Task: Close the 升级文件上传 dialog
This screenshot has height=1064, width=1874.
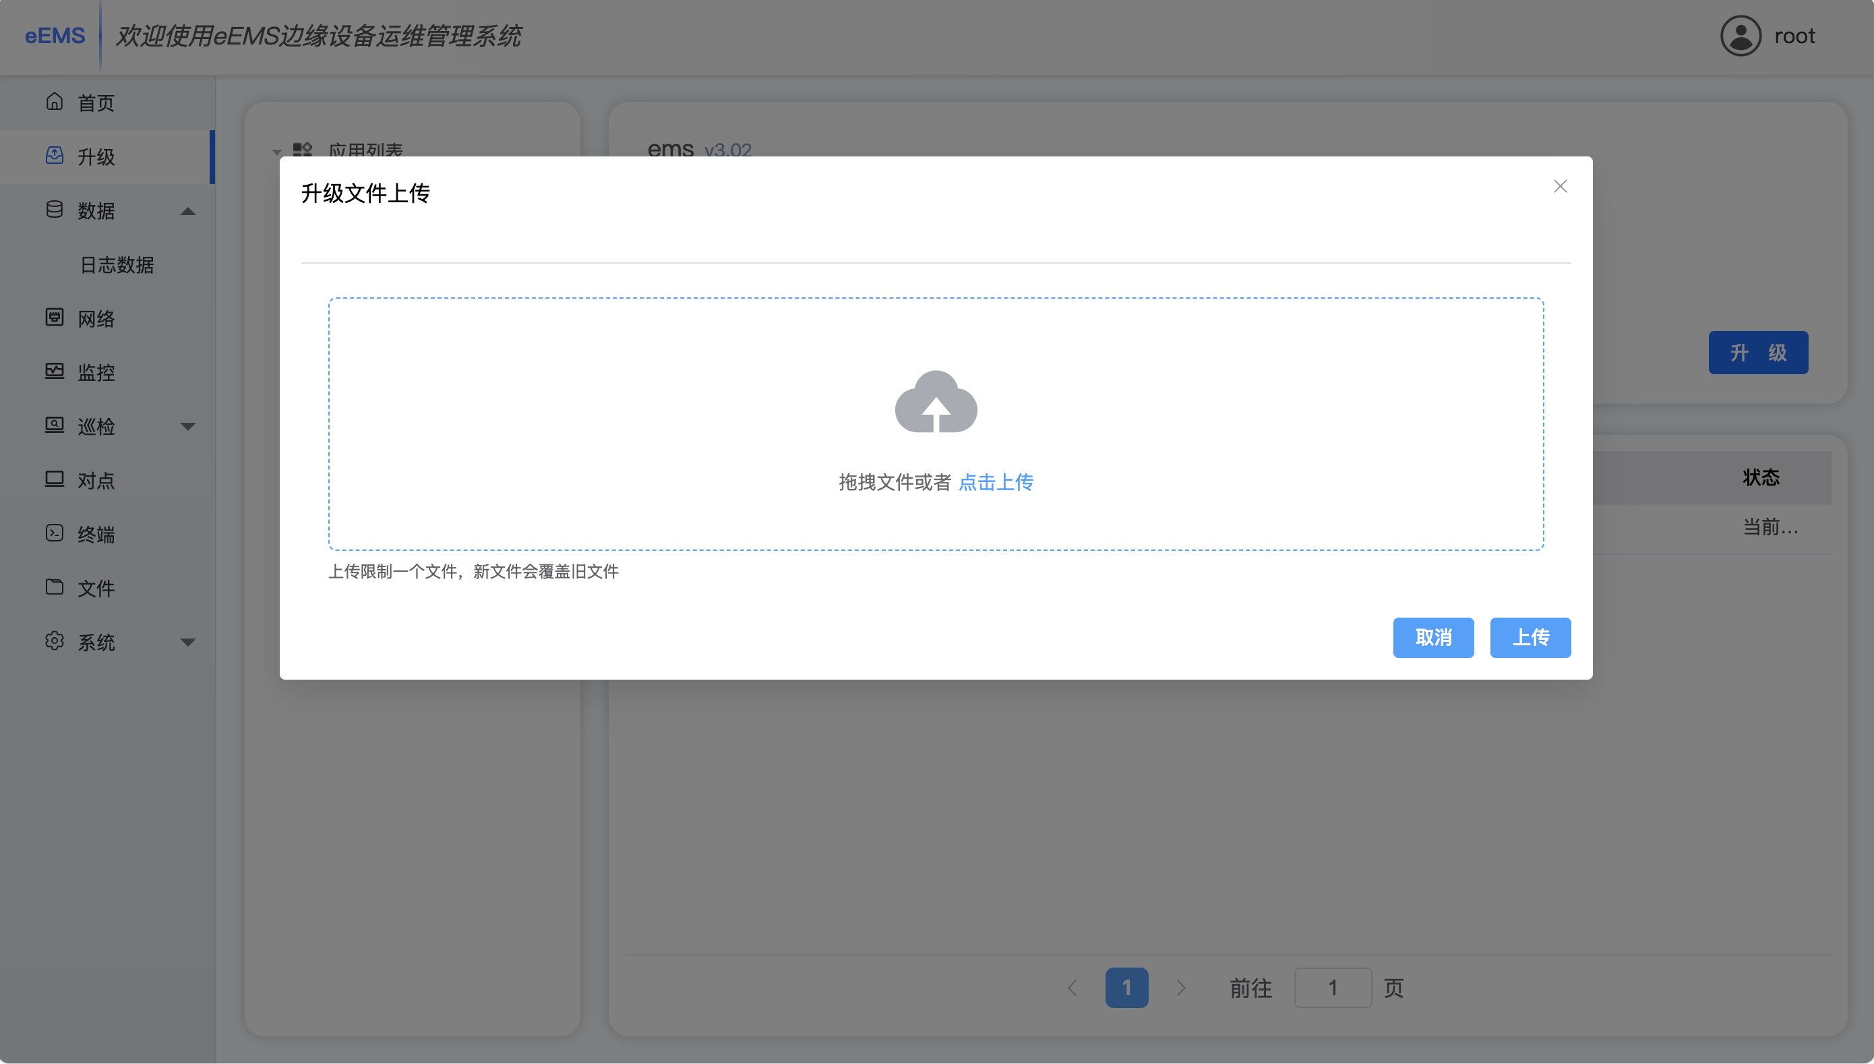Action: (x=1561, y=186)
